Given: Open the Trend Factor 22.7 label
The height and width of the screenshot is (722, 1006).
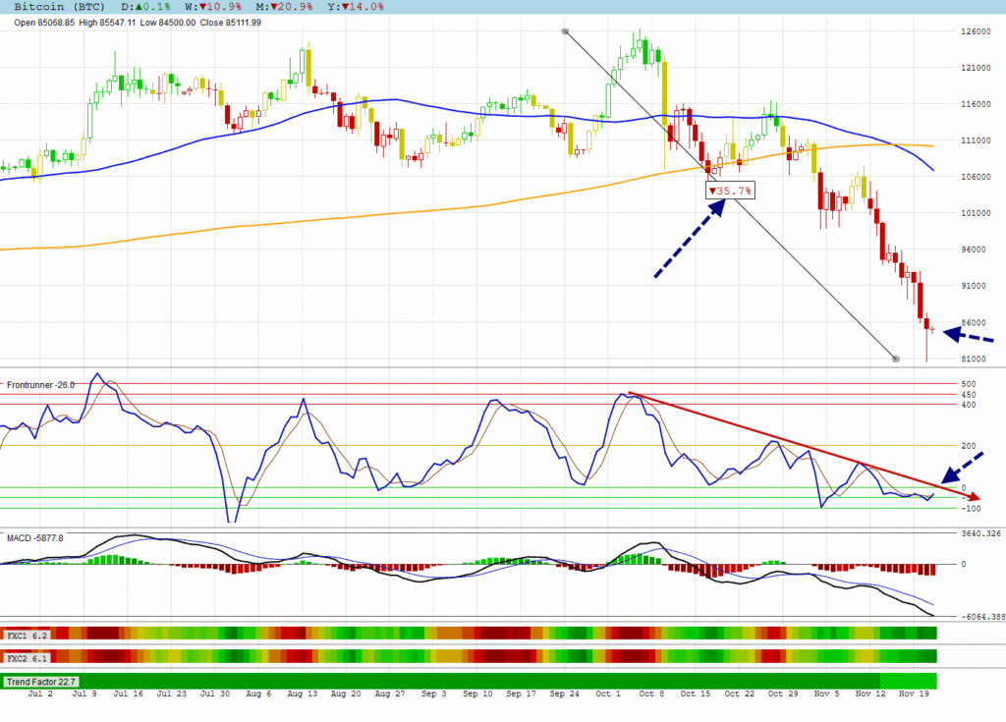Looking at the screenshot, I should [x=40, y=681].
